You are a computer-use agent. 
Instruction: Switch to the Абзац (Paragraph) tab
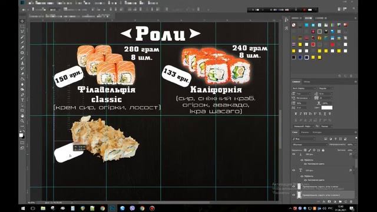[307, 82]
